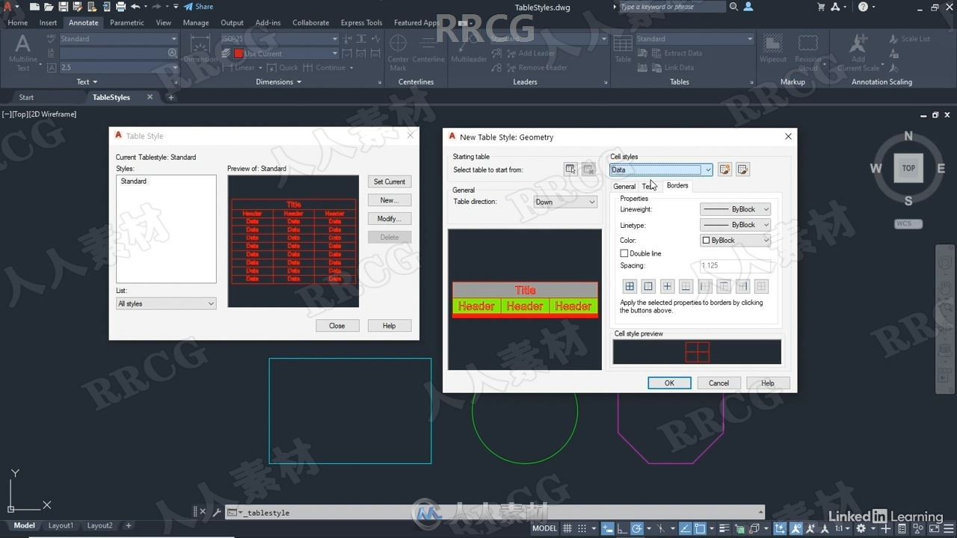Click the command line customize wrench icon
The image size is (957, 538).
[x=217, y=513]
